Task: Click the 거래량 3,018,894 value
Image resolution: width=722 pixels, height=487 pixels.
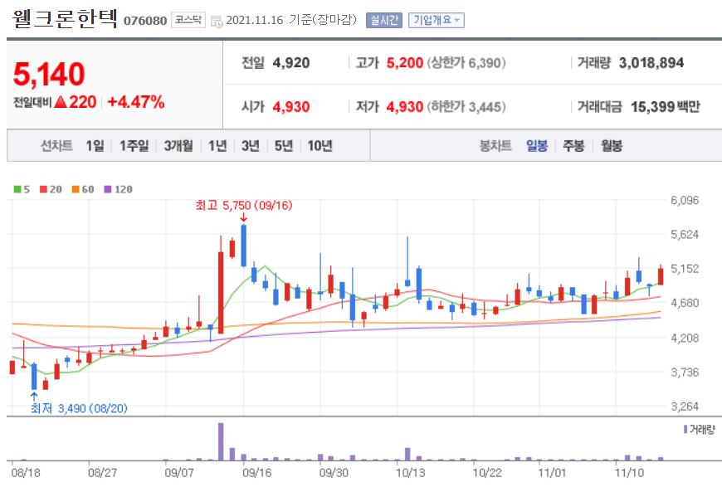Action: pyautogui.click(x=651, y=63)
